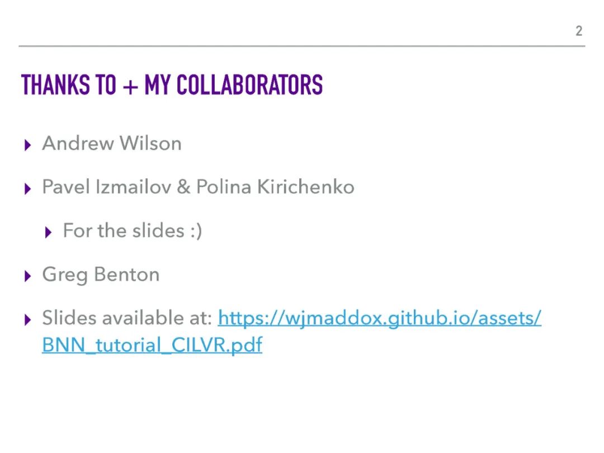
Task: Click the plus sign in the title
Action: coord(130,87)
